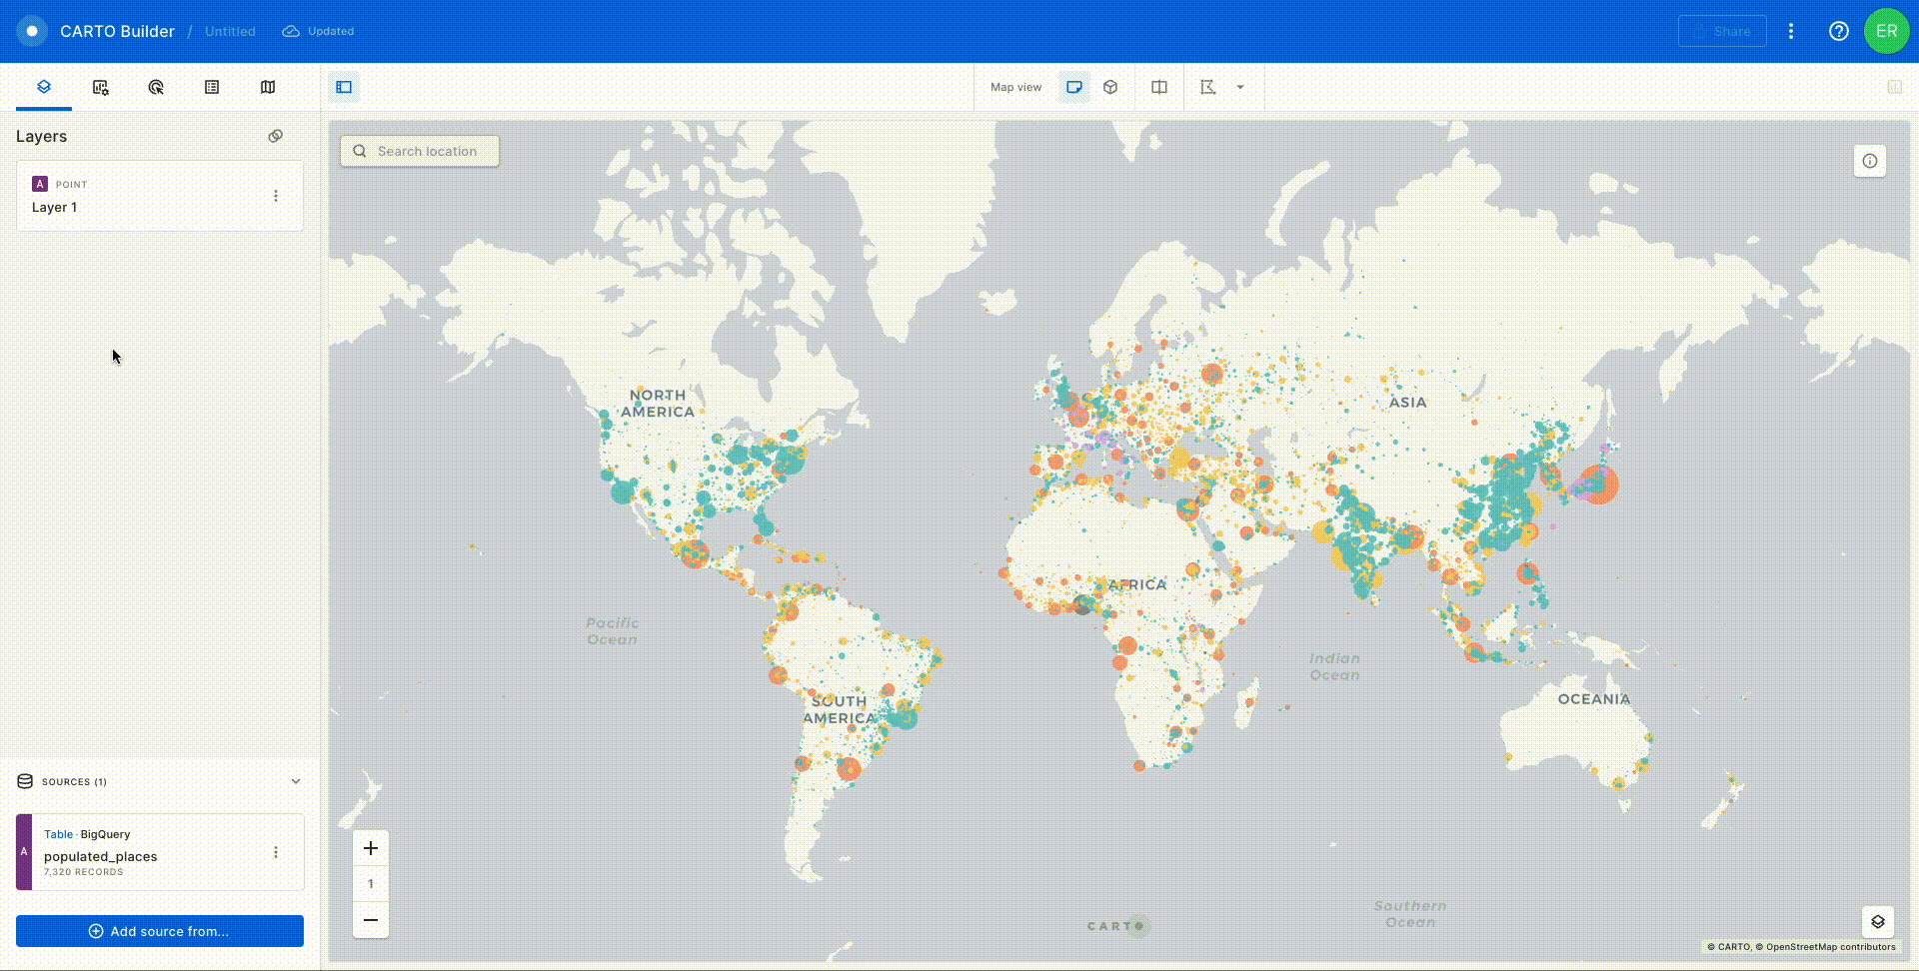
Task: Open populated_places source options menu
Action: [276, 852]
